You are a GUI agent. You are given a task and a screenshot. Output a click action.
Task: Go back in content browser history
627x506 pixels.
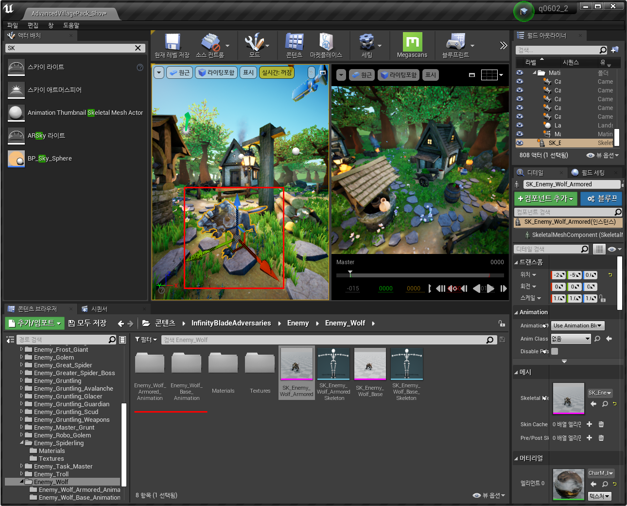pos(121,324)
